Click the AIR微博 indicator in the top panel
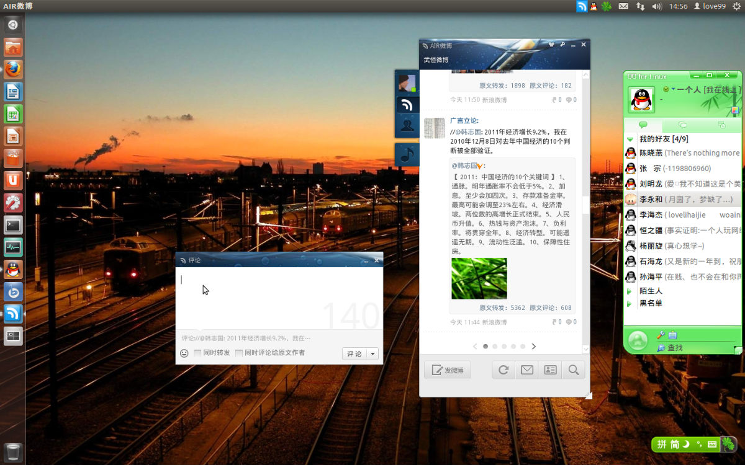The height and width of the screenshot is (465, 745). [582, 6]
